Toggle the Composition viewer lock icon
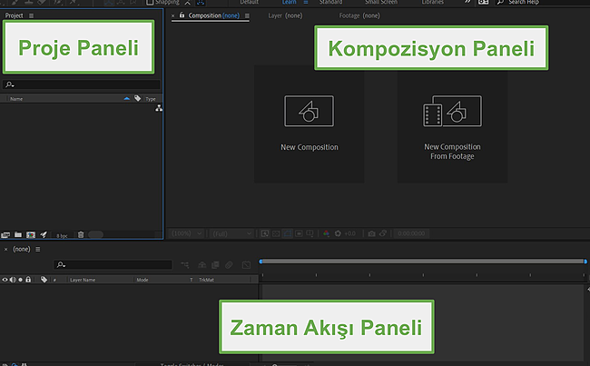This screenshot has width=590, height=366. pos(182,15)
